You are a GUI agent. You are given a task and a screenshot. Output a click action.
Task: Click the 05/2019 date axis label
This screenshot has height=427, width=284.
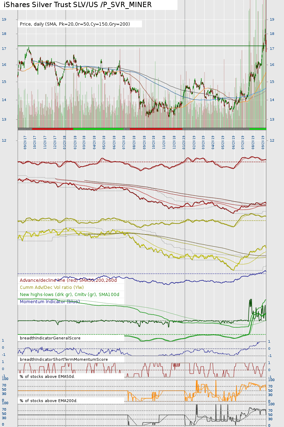click(x=223, y=142)
